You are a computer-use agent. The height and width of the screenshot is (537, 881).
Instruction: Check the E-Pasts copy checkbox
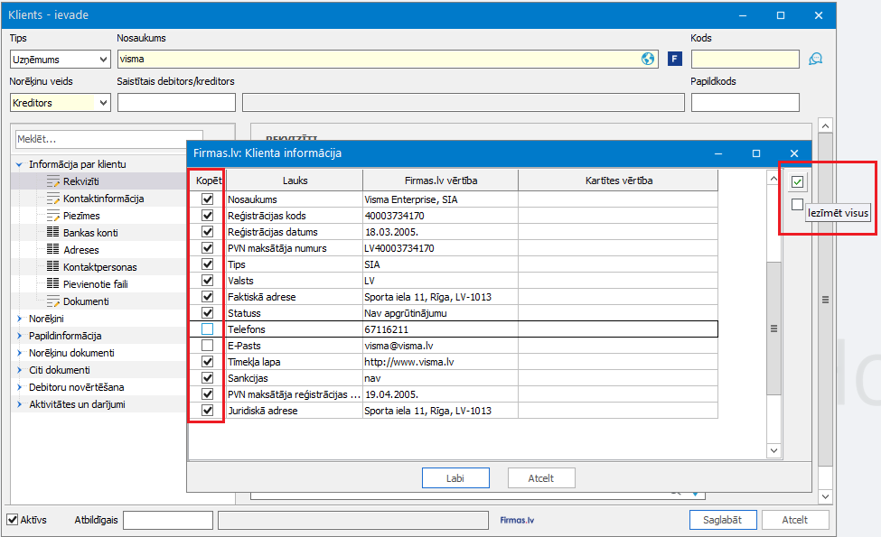pyautogui.click(x=207, y=346)
